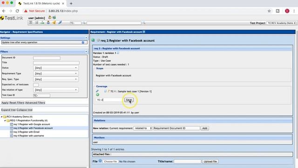This screenshot has width=298, height=168.
Task: Collapse RCV Academy Demo tree node
Action: tap(2, 117)
